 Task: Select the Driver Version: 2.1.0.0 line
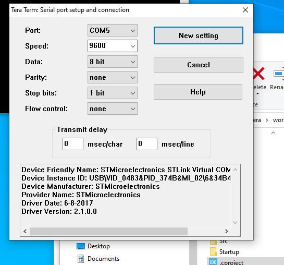(59, 211)
